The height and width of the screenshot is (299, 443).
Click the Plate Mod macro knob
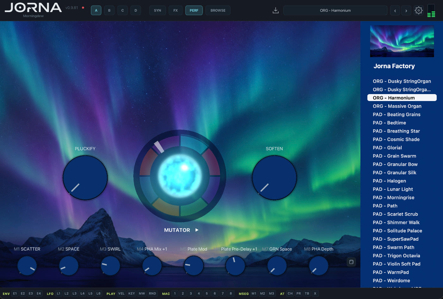pyautogui.click(x=194, y=266)
